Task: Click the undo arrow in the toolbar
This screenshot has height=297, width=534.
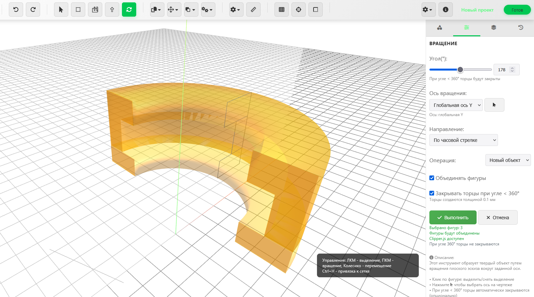Action: pyautogui.click(x=16, y=10)
